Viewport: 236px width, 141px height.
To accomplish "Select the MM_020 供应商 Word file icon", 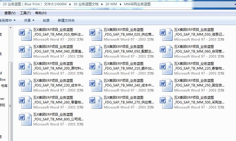I will tap(96, 34).
